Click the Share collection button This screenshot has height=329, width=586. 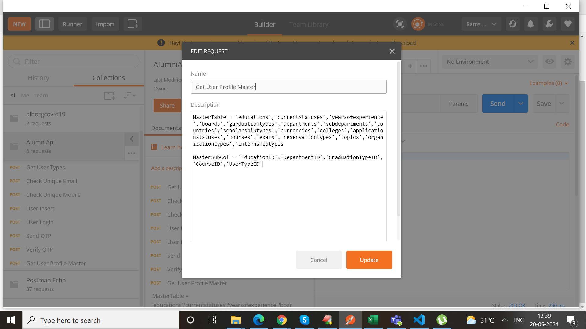pos(167,105)
